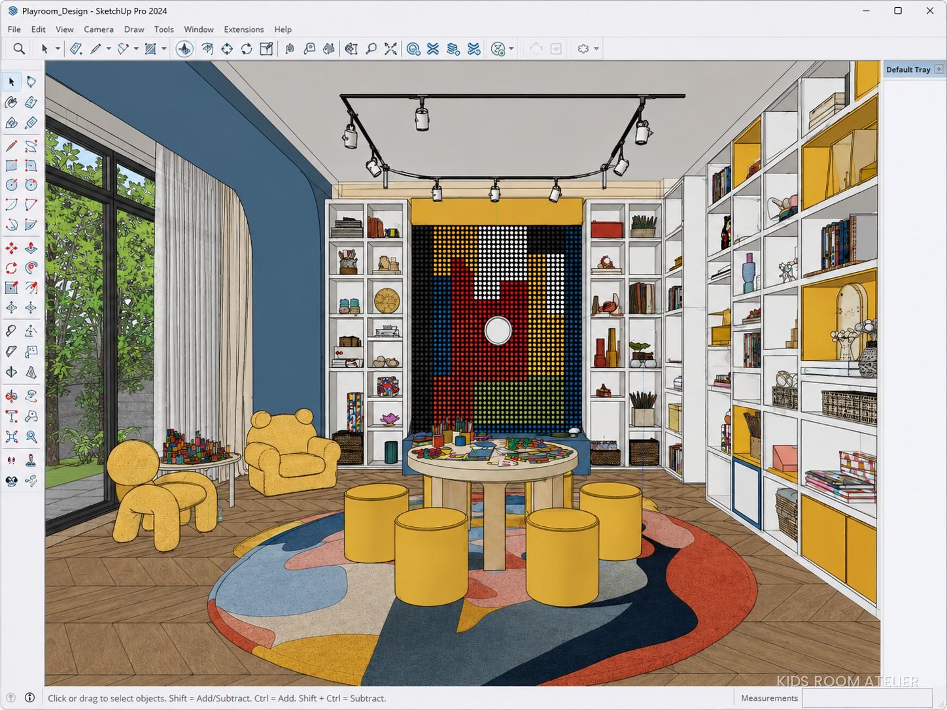Image resolution: width=947 pixels, height=710 pixels.
Task: Choose the red Rotate tool in left toolbar
Action: pyautogui.click(x=11, y=268)
